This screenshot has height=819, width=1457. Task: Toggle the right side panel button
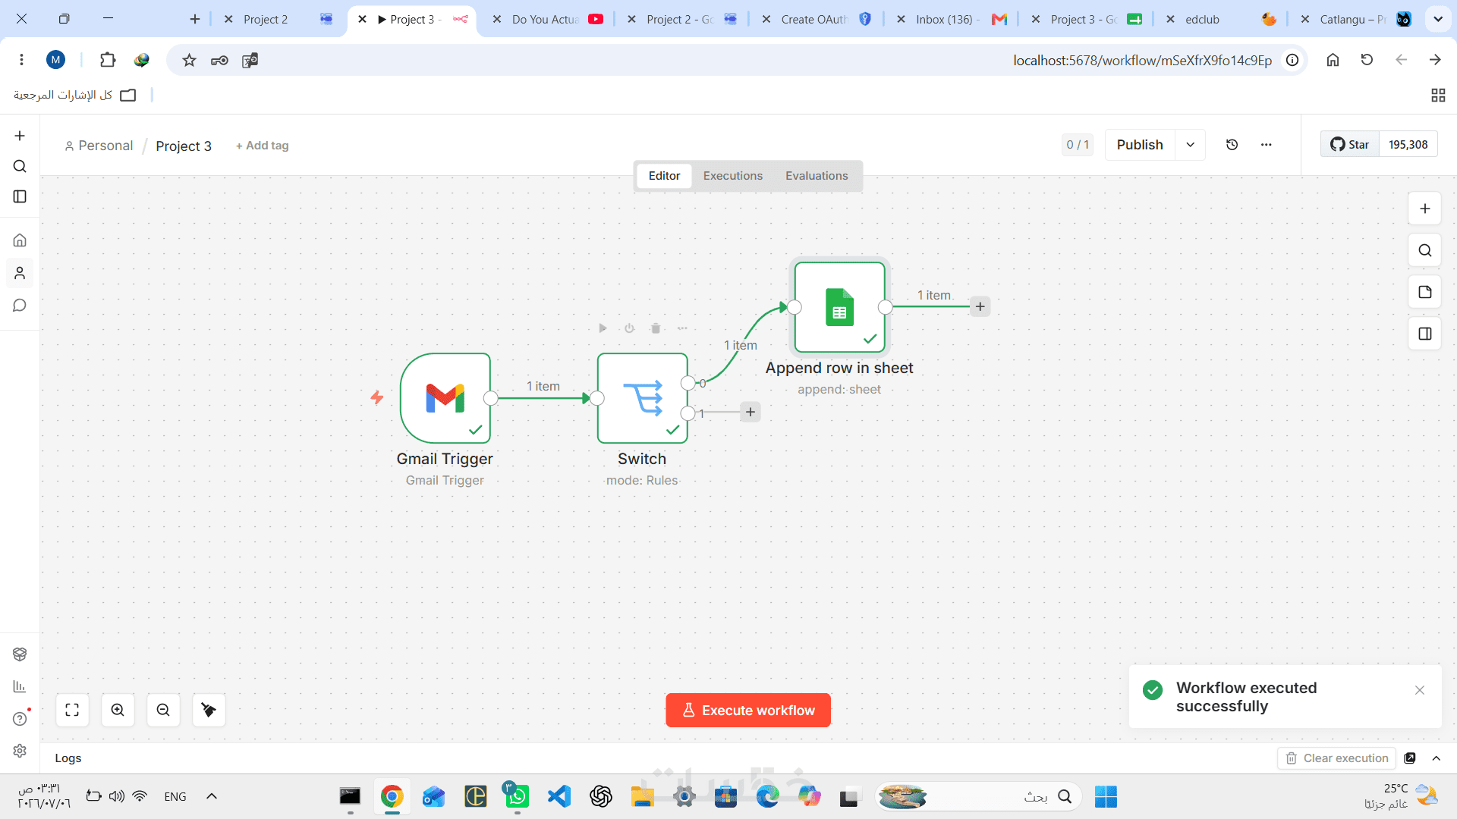(1425, 334)
